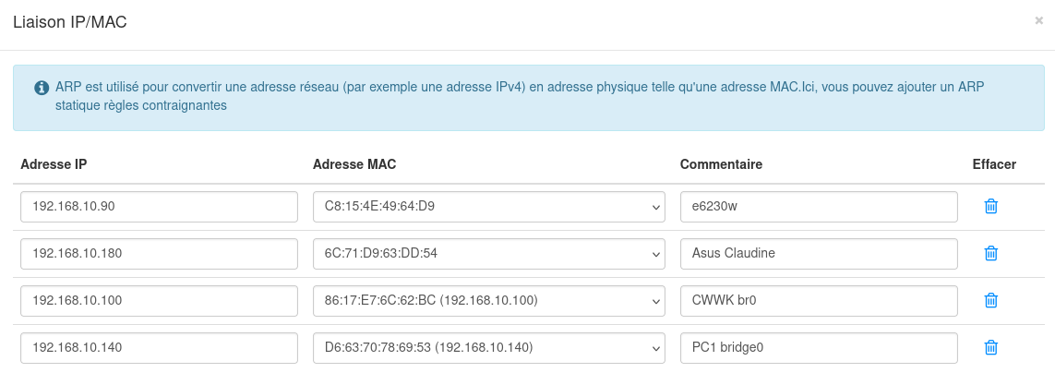The image size is (1055, 373).
Task: Edit the e6230w comment field
Action: tap(818, 207)
